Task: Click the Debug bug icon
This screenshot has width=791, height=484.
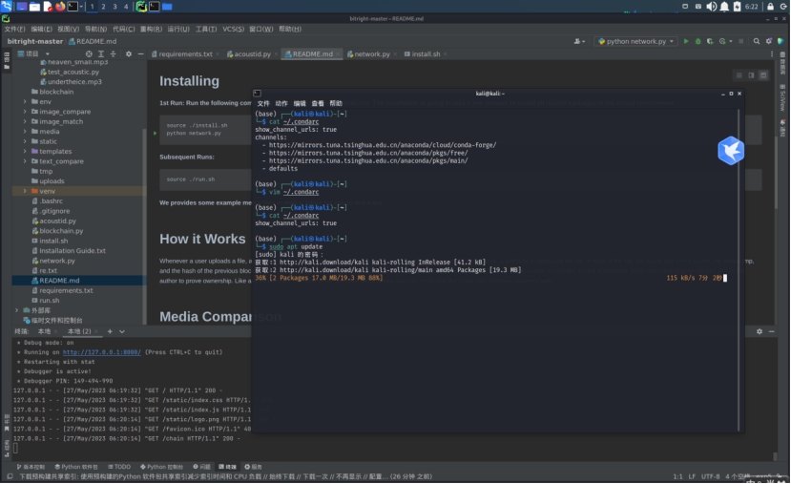Action: [697, 41]
